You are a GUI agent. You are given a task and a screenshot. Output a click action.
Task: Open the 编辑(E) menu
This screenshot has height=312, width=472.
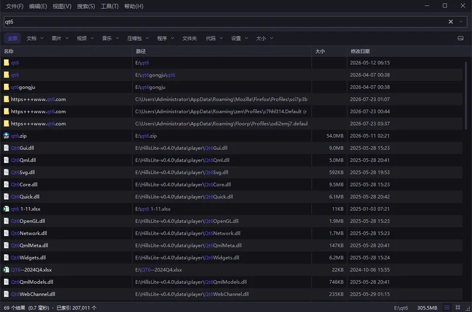[x=38, y=6]
